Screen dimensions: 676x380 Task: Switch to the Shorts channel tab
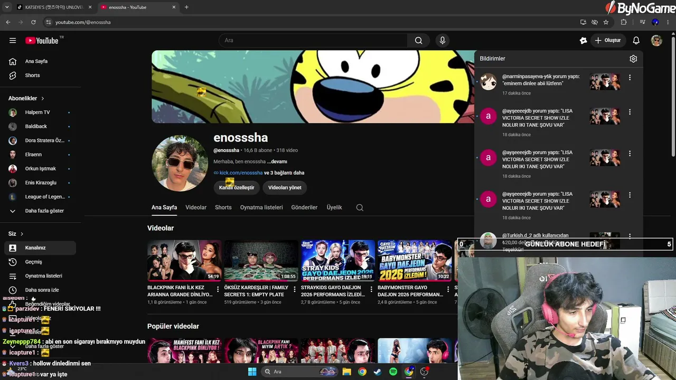[223, 207]
